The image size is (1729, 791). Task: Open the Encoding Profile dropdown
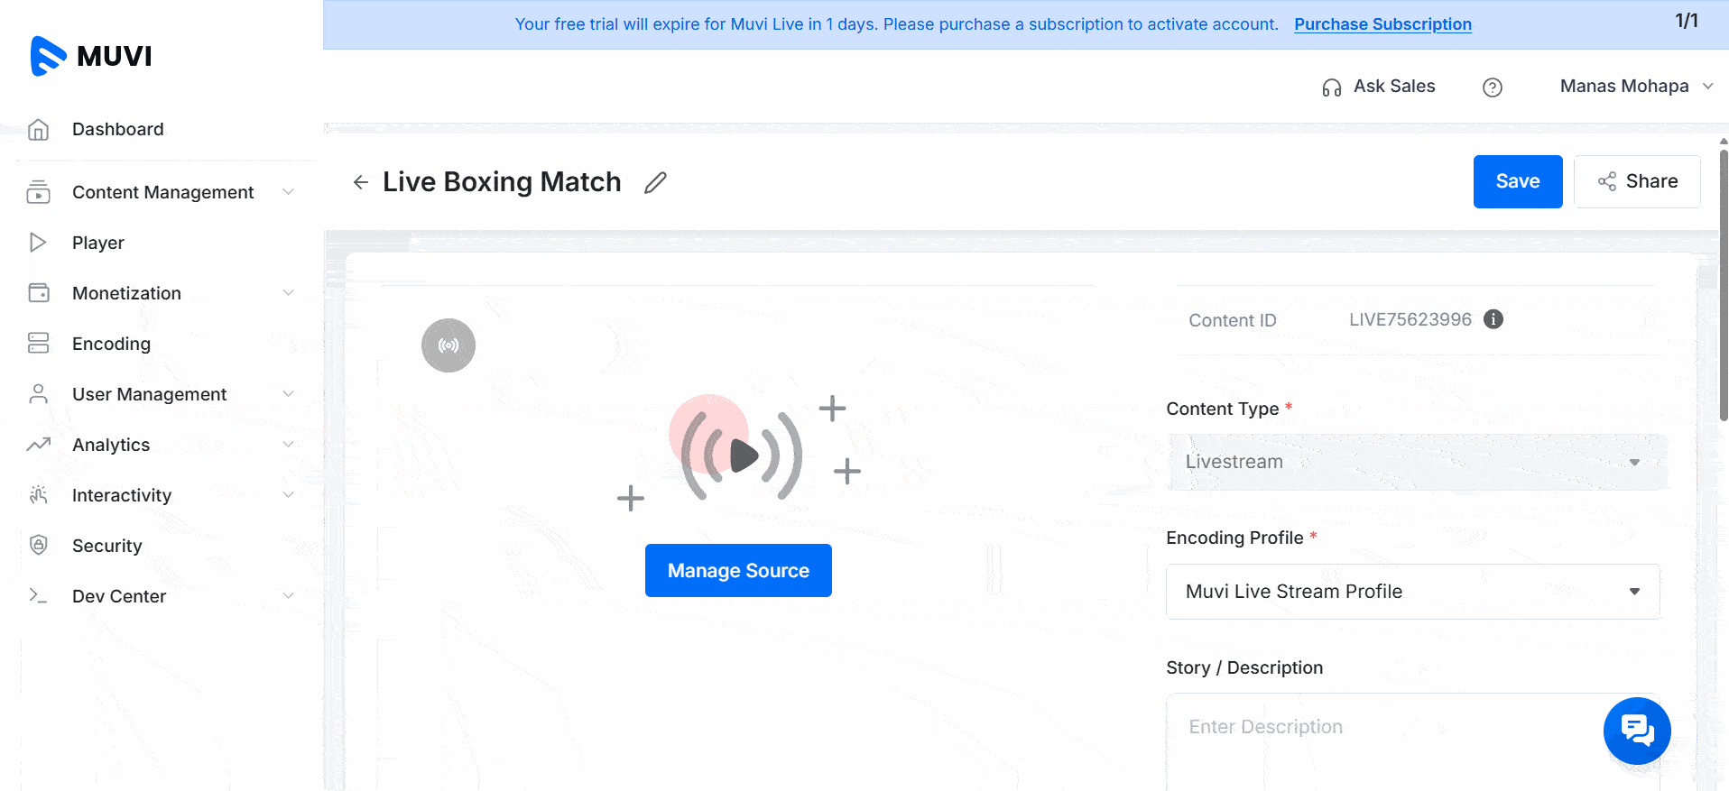1412,592
